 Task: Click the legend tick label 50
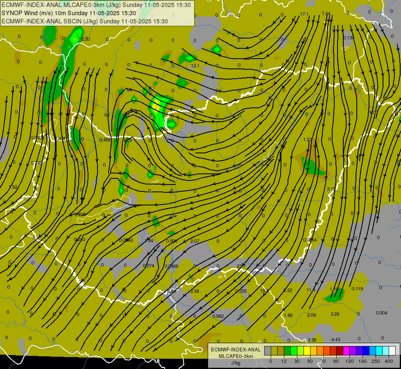[x=310, y=361]
